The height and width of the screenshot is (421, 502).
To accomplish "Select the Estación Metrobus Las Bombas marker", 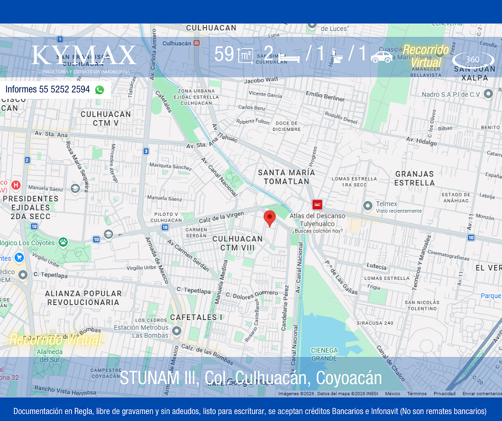I will pyautogui.click(x=177, y=331).
